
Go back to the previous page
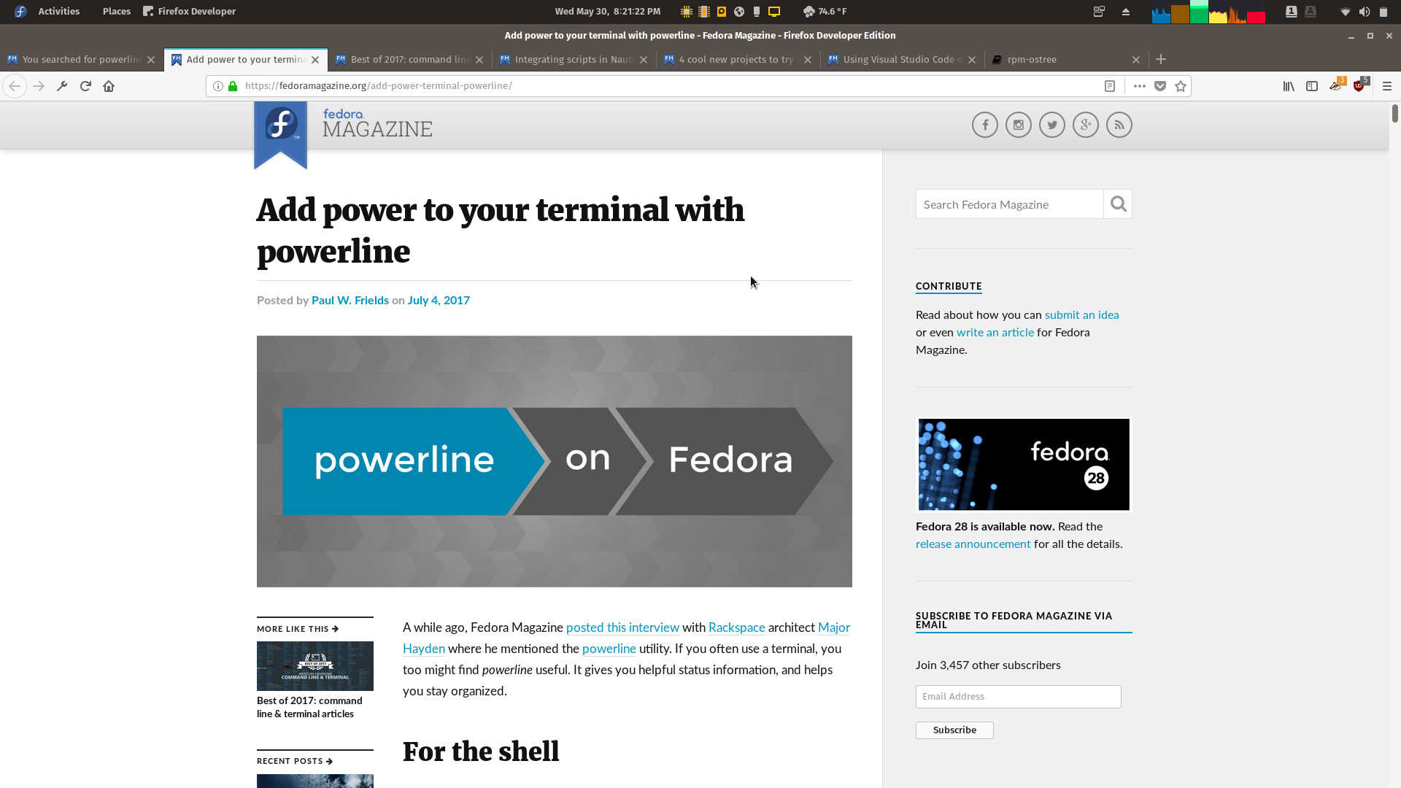(15, 86)
